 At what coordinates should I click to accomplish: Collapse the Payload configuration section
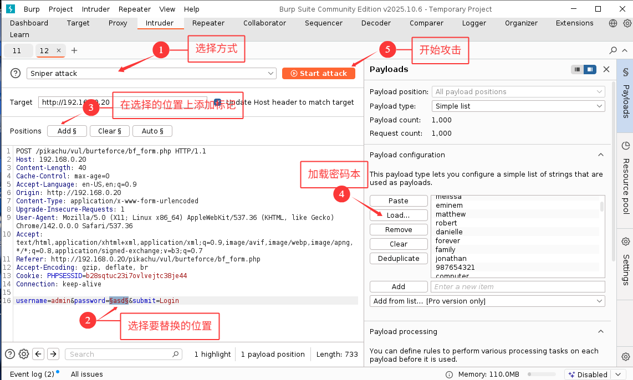coord(601,155)
